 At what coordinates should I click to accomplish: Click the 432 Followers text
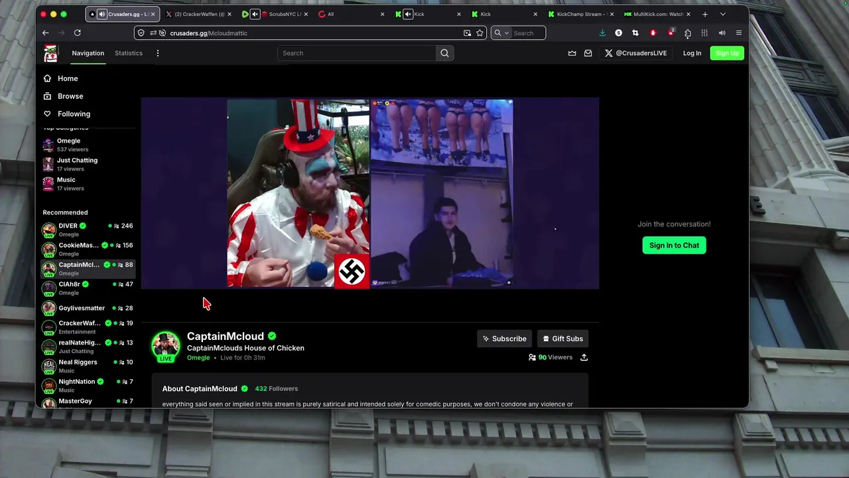click(277, 388)
